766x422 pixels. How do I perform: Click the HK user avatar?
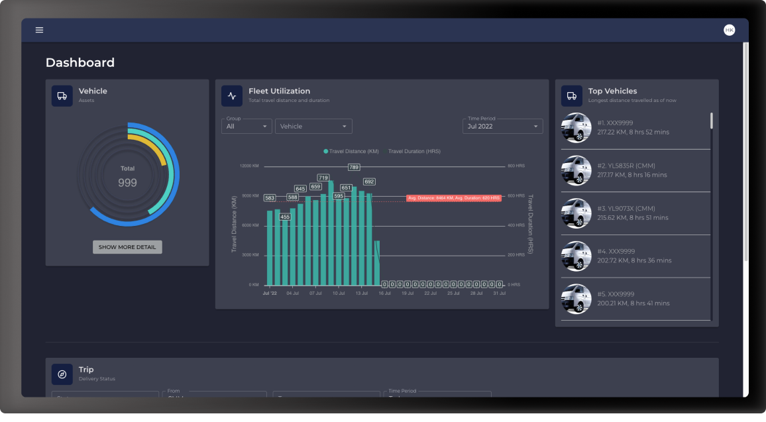pos(729,30)
